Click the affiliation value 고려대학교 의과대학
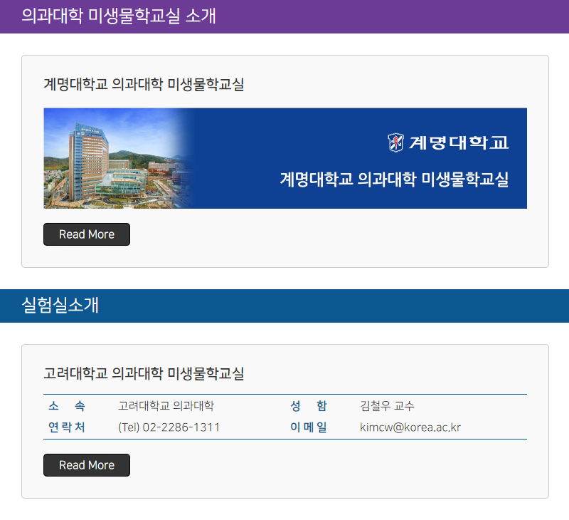 166,405
